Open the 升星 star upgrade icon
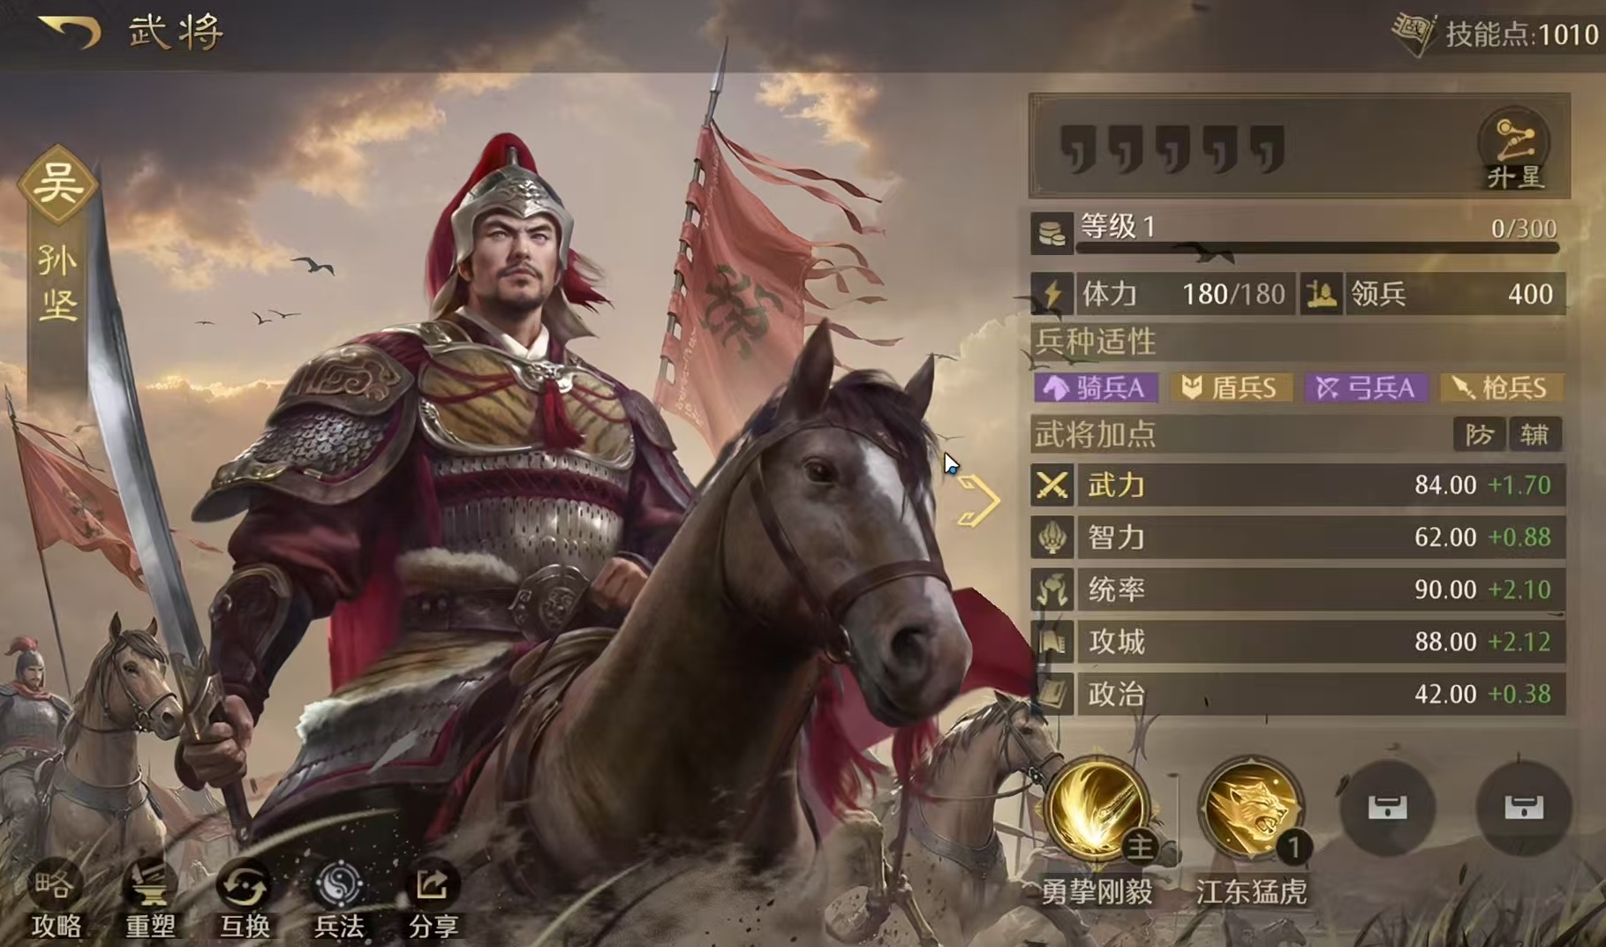The image size is (1606, 947). pos(1514,149)
